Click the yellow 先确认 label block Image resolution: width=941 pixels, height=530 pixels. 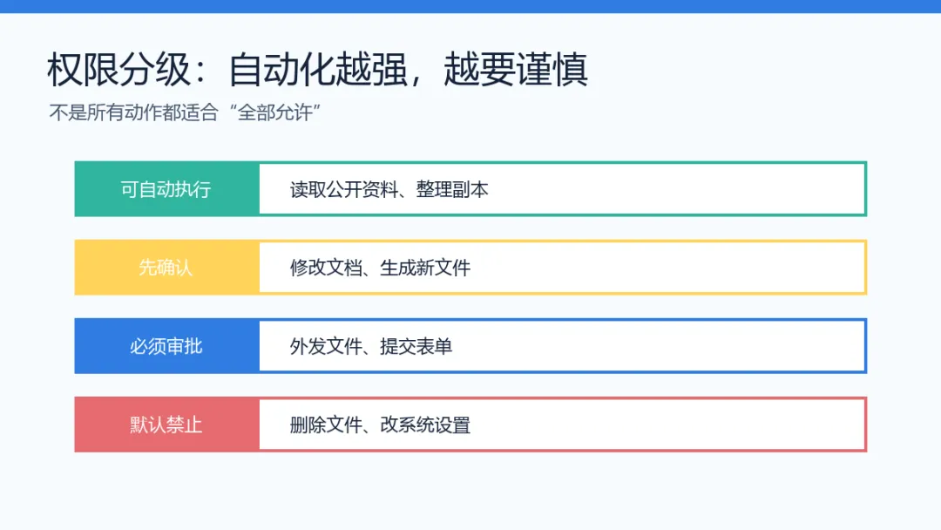[166, 267]
